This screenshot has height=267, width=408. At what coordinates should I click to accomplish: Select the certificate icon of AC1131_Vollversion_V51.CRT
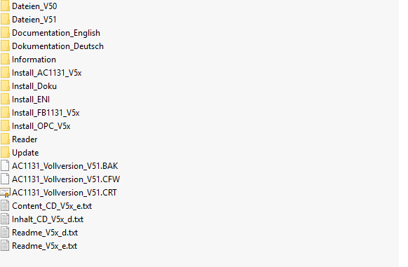5,193
